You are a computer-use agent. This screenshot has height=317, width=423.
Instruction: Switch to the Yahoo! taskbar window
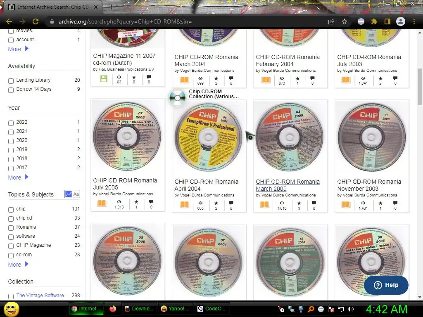(175, 309)
